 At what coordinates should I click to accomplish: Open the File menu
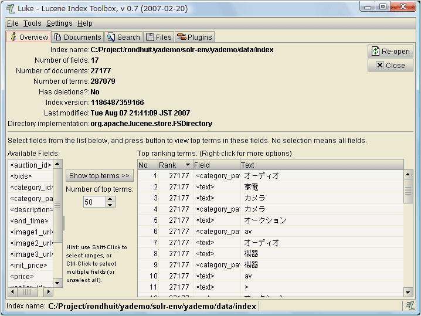click(x=13, y=23)
